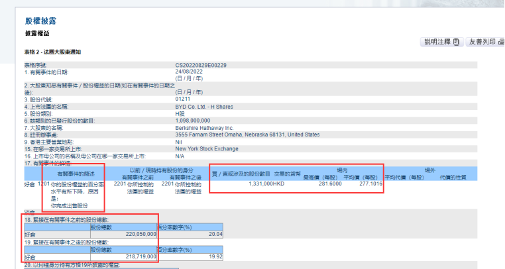Click code 2201 under 有關事件之前

120,184
